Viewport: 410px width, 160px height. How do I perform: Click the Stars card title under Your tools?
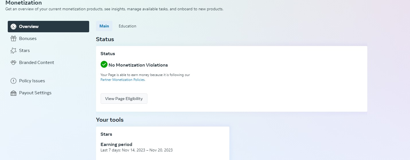pyautogui.click(x=106, y=134)
